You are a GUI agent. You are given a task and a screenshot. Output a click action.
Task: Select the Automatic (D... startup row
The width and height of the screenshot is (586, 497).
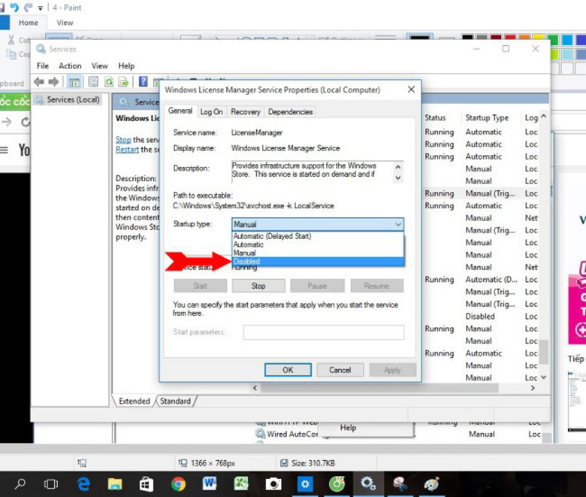(491, 280)
